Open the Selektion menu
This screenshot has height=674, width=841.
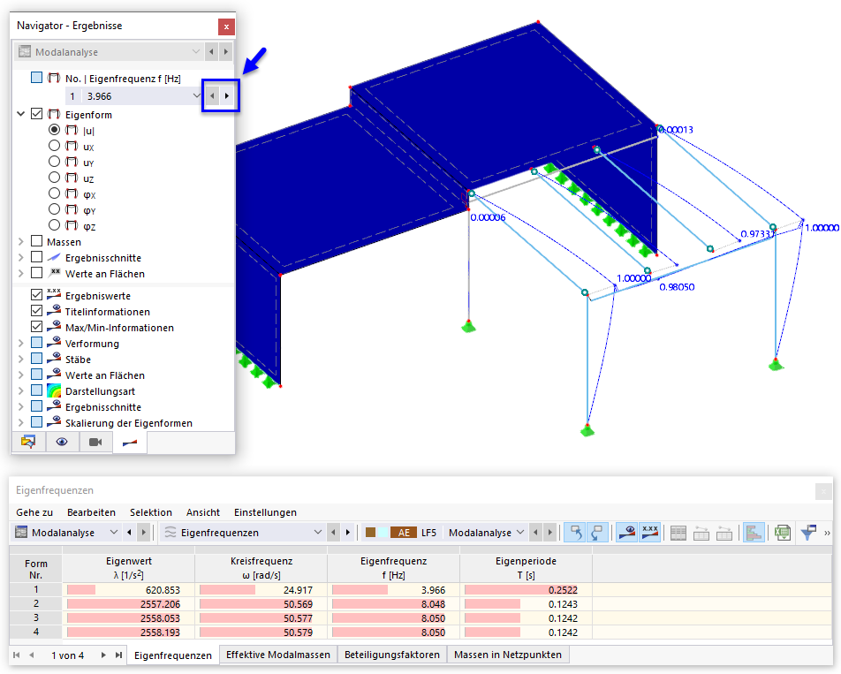(151, 512)
